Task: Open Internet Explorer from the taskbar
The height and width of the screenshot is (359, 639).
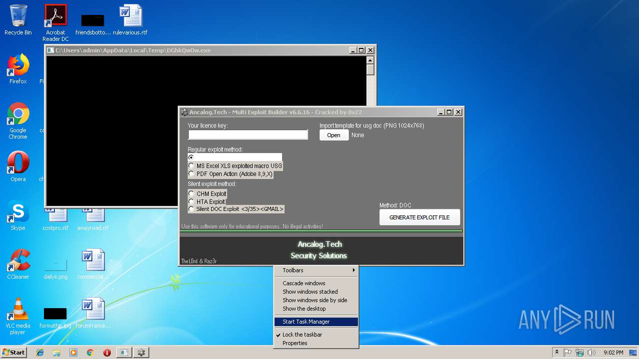Action: [40, 353]
